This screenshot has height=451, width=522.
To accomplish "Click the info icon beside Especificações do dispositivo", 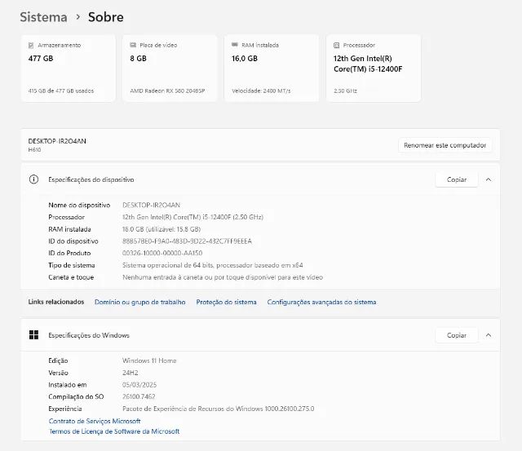I will tap(33, 179).
